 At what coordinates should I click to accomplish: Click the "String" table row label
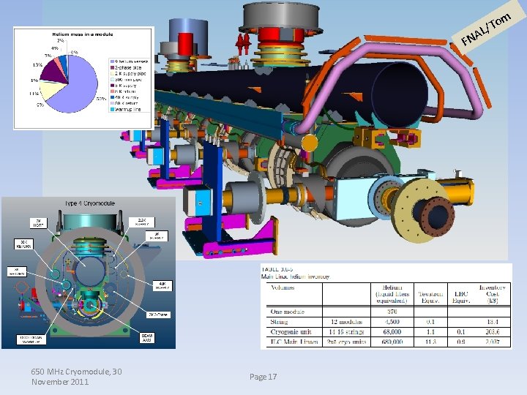(279, 322)
